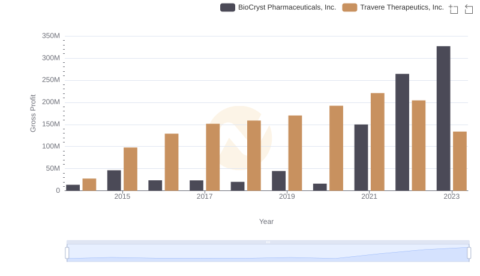The width and height of the screenshot is (480, 276).
Task: Click the 350M y-axis label
Action: point(51,36)
